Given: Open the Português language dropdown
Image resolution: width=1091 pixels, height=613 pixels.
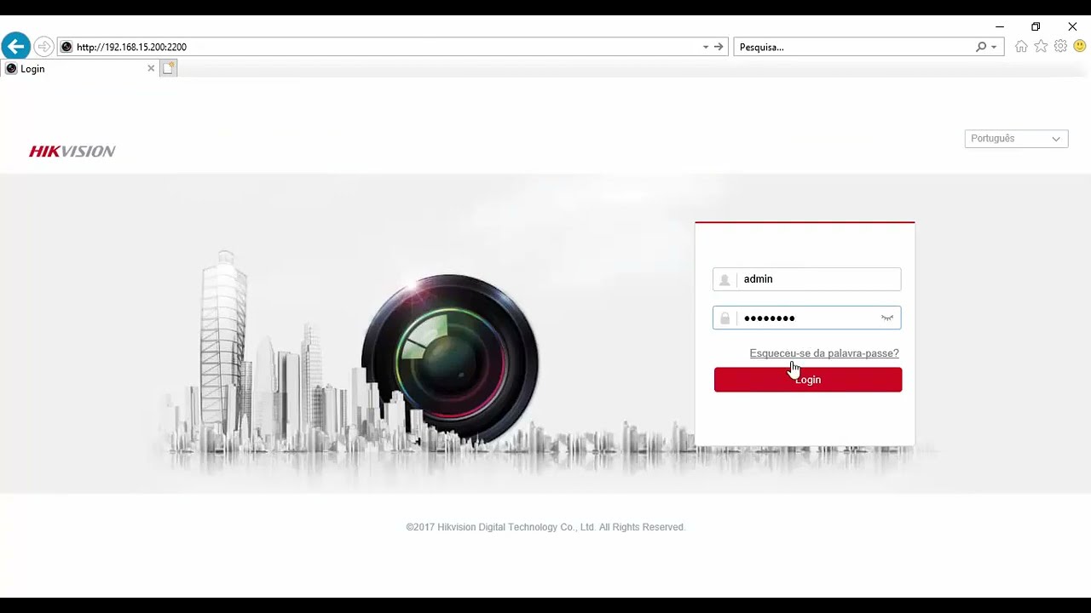Looking at the screenshot, I should (1016, 139).
